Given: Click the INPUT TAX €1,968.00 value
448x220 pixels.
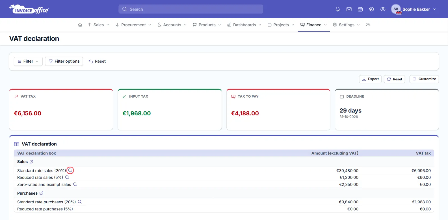Looking at the screenshot, I should point(137,113).
